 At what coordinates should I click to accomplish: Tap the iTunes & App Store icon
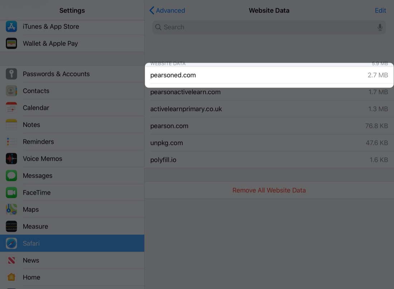tap(11, 27)
